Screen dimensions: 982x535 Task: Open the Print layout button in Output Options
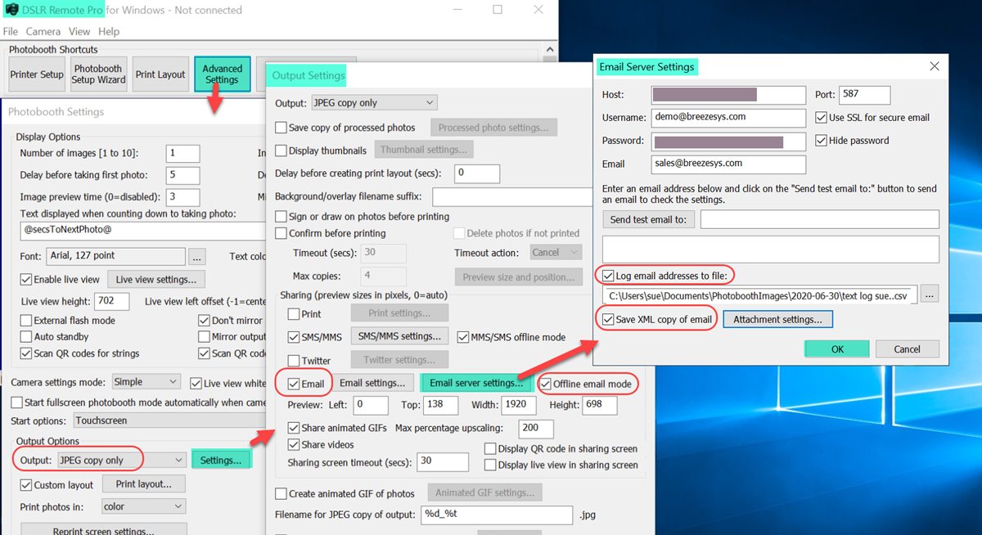click(145, 484)
